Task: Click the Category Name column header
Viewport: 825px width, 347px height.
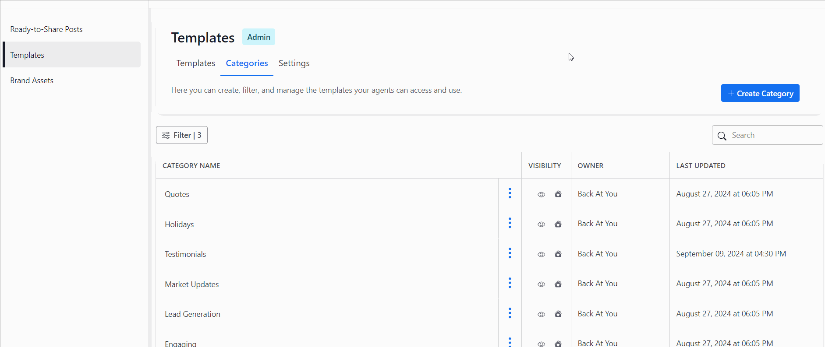Action: point(191,165)
